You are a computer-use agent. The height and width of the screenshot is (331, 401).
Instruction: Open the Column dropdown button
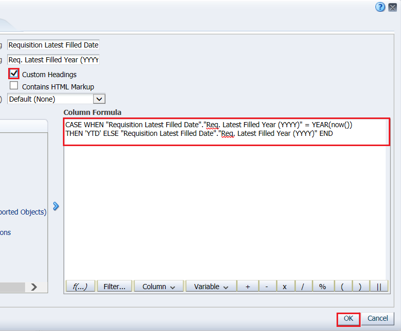(x=159, y=286)
